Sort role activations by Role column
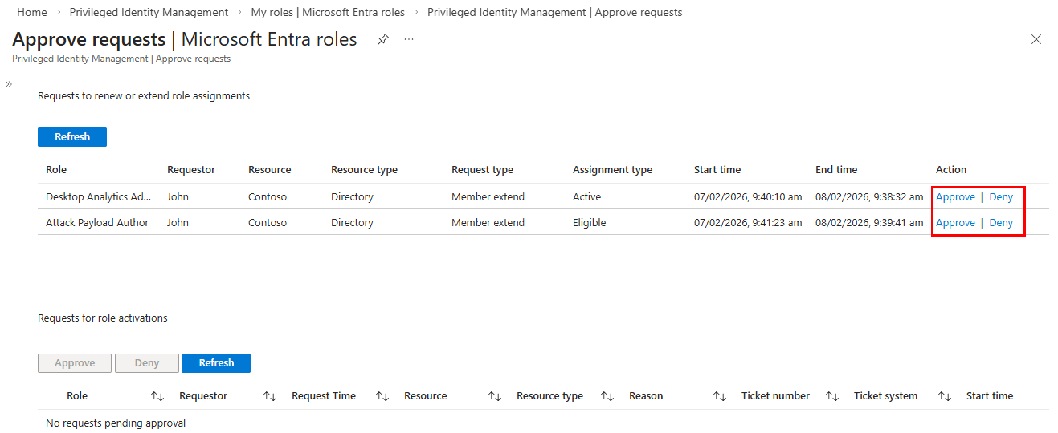This screenshot has height=433, width=1058. tap(157, 396)
